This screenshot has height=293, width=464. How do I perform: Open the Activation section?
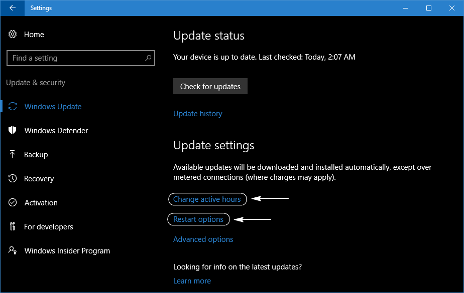click(41, 203)
